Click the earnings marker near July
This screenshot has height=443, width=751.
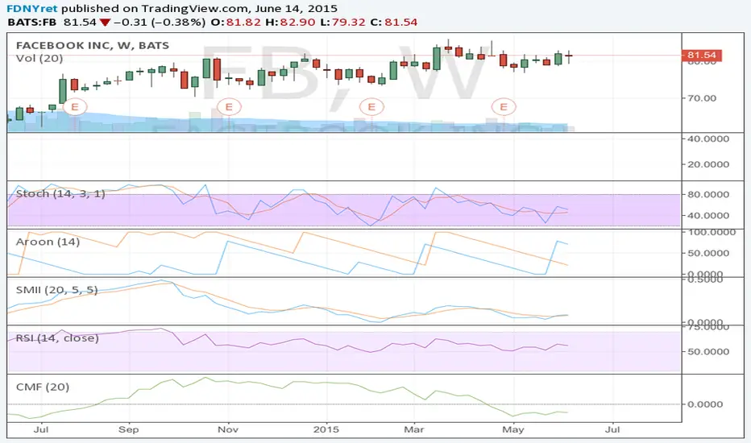pyautogui.click(x=75, y=107)
